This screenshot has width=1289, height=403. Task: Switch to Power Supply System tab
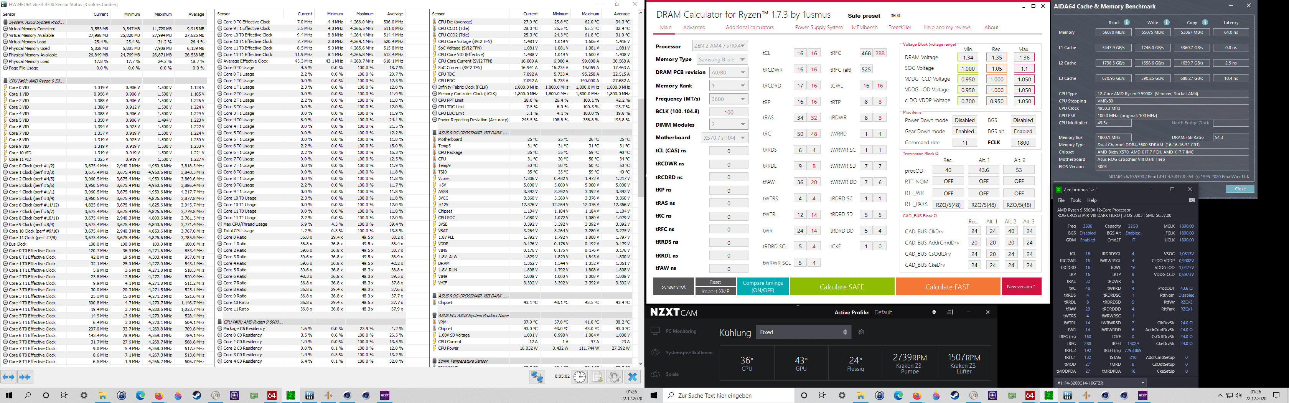(x=819, y=28)
